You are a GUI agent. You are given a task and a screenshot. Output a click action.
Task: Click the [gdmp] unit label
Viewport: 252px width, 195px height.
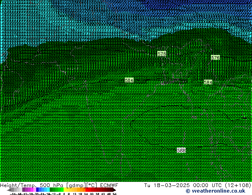tap(76, 185)
